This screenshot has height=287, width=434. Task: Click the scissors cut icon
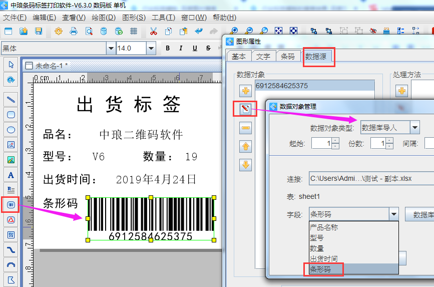[153, 31]
